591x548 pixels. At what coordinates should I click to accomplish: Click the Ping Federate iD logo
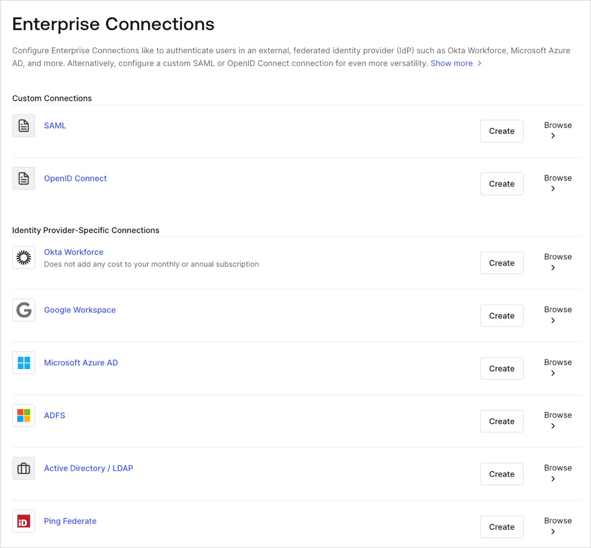pos(24,521)
